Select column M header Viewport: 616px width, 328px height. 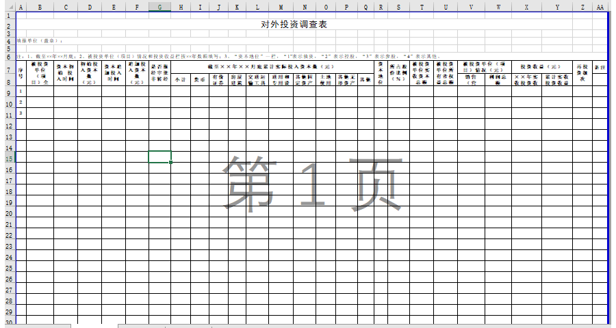281,7
